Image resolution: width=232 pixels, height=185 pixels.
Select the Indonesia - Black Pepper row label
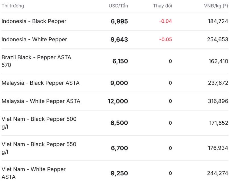[34, 21]
